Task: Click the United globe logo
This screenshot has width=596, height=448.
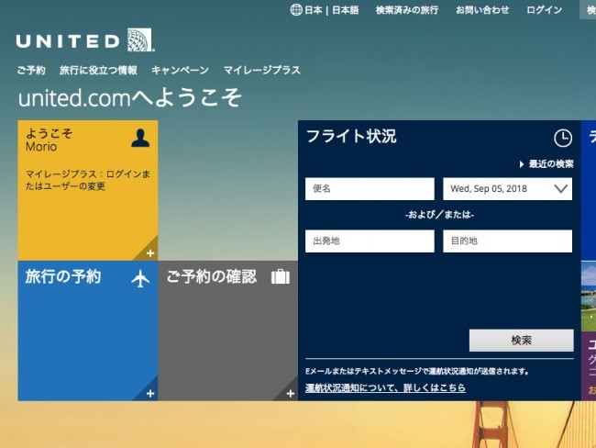Action: (140, 39)
